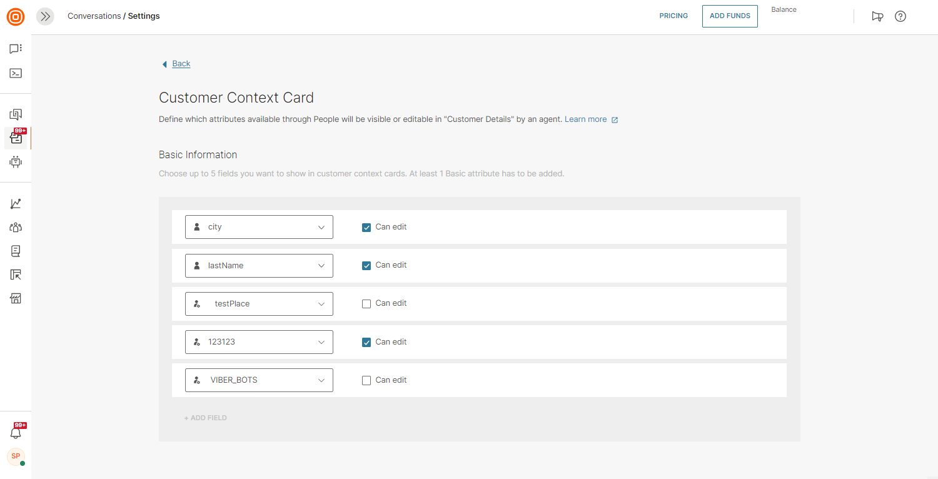938x479 pixels.
Task: Open the announcements megaphone icon
Action: click(x=877, y=16)
